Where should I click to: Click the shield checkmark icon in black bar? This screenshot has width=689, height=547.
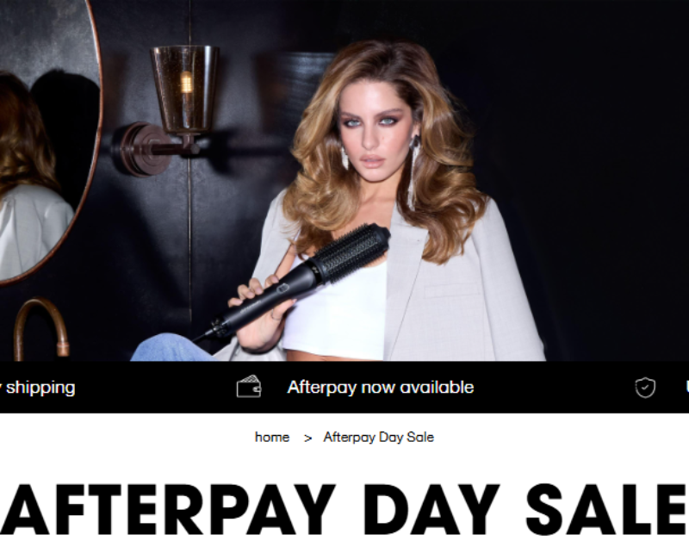click(645, 388)
